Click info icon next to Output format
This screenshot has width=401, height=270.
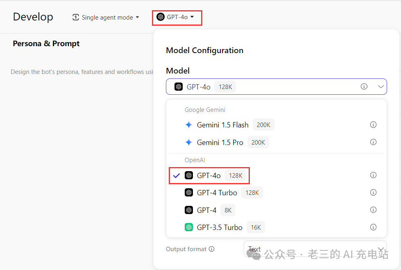tap(212, 249)
